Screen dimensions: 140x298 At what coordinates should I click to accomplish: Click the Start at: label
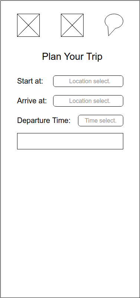(30, 81)
